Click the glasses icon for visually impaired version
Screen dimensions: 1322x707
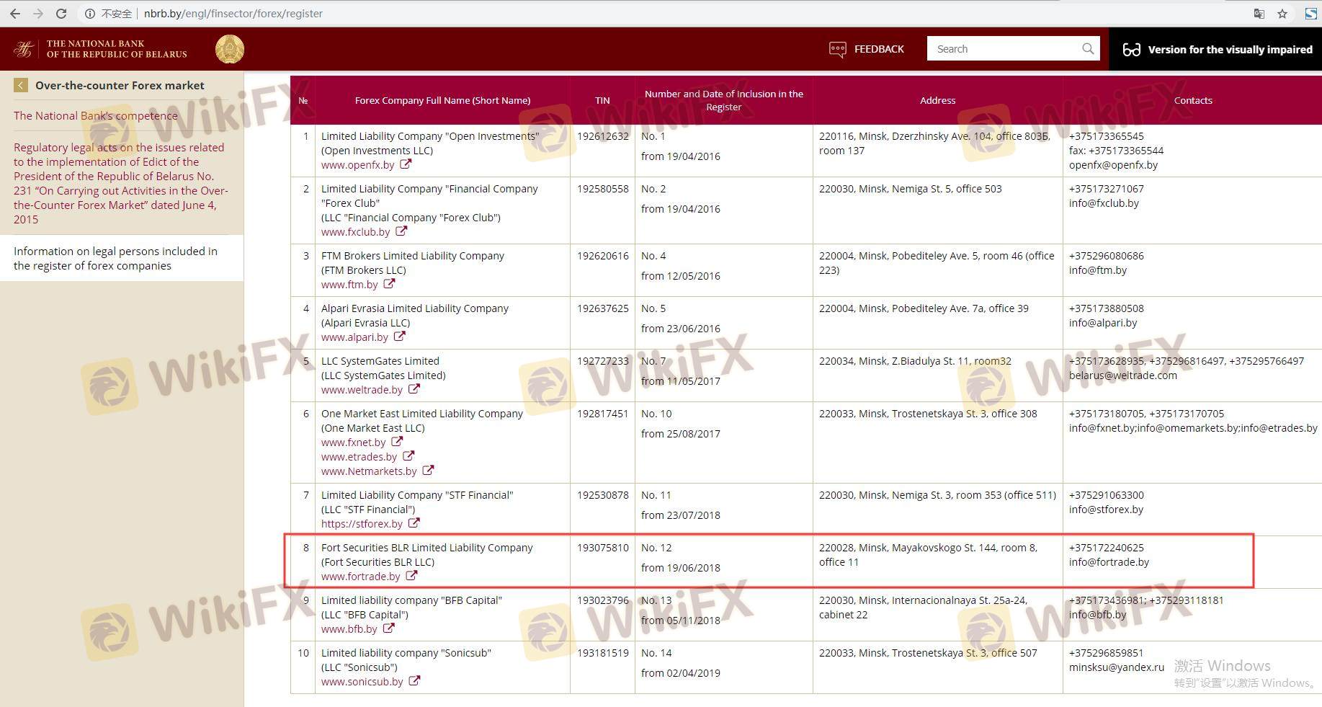tap(1131, 50)
